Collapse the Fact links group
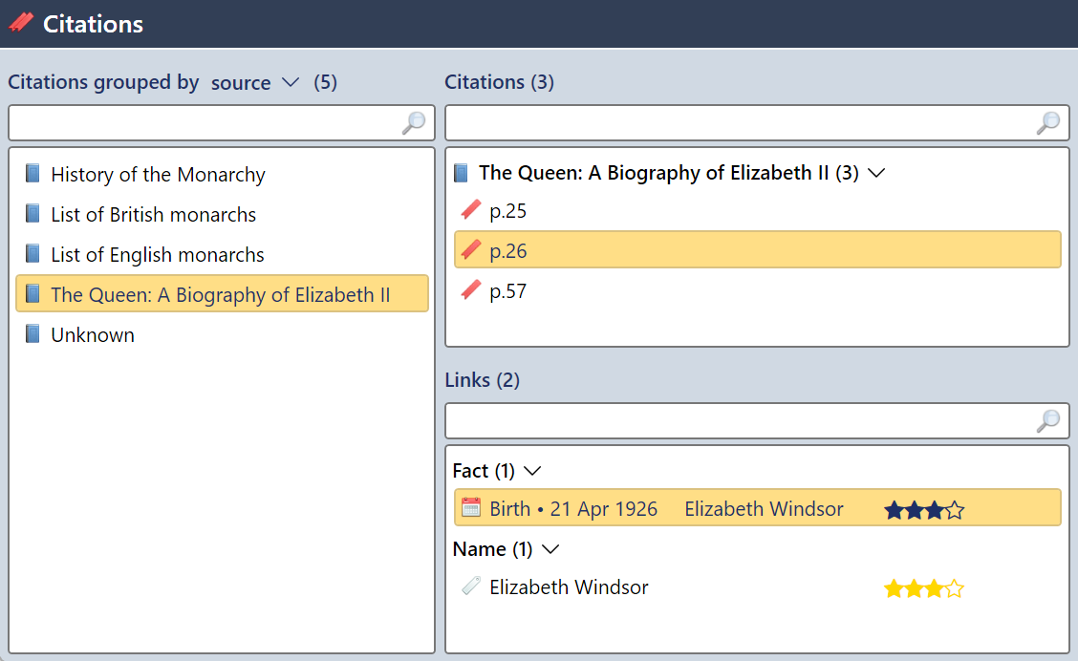Viewport: 1078px width, 661px height. coord(533,471)
